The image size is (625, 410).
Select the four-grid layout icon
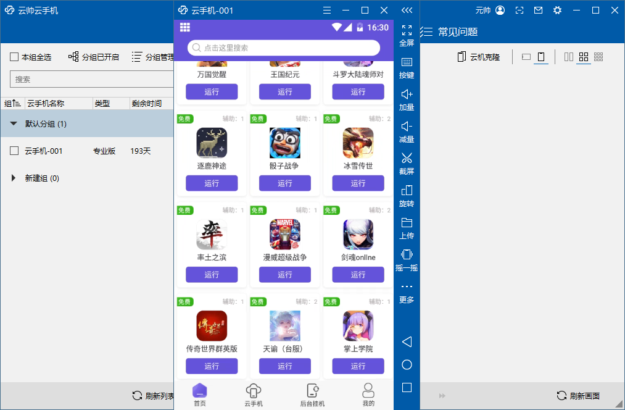pos(584,57)
